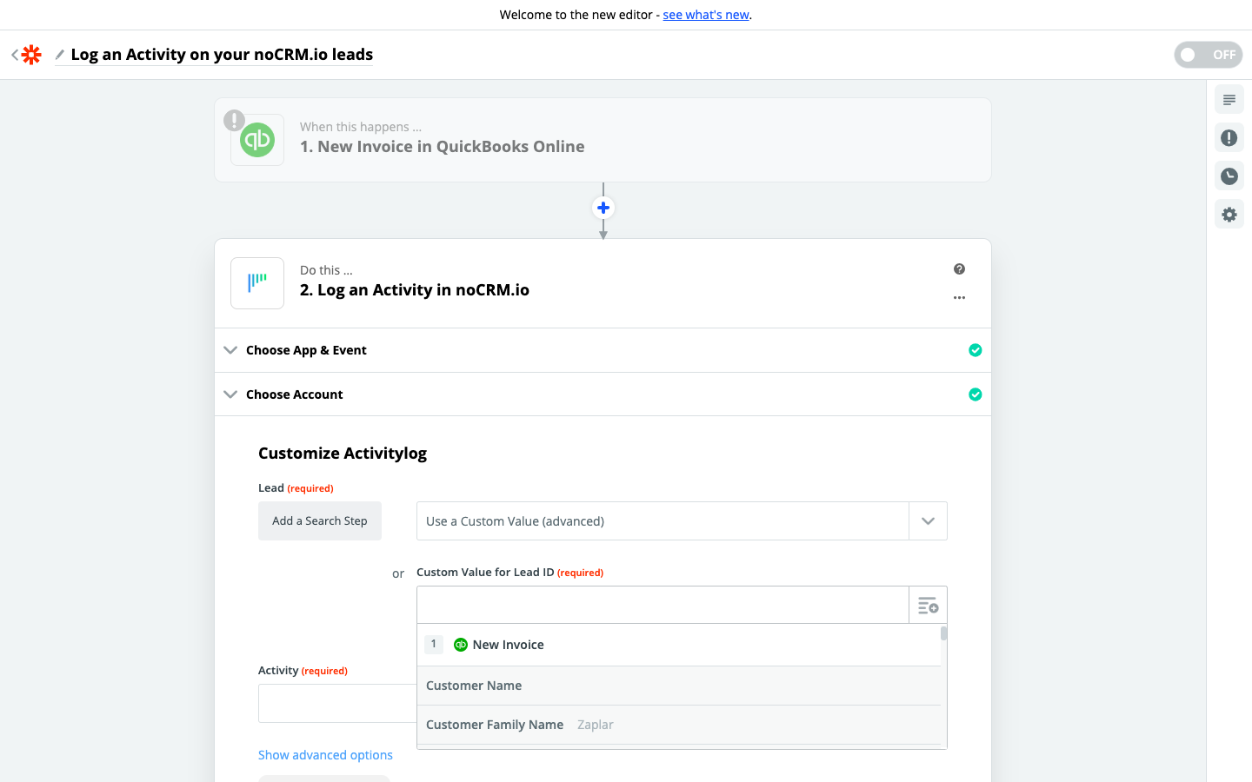Select Customer Name from the field list
Image resolution: width=1252 pixels, height=782 pixels.
(x=474, y=686)
